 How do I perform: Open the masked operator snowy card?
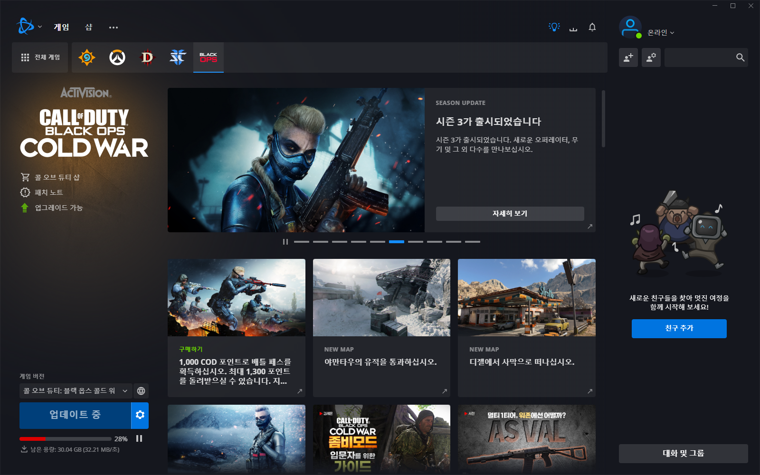click(x=237, y=439)
